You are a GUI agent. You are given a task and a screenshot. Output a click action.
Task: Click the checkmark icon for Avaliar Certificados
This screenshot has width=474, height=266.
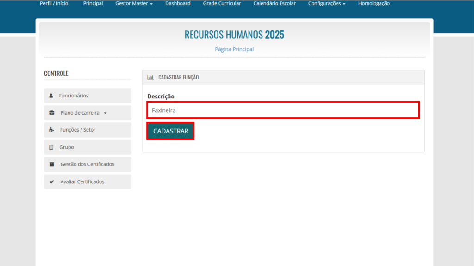click(x=52, y=182)
